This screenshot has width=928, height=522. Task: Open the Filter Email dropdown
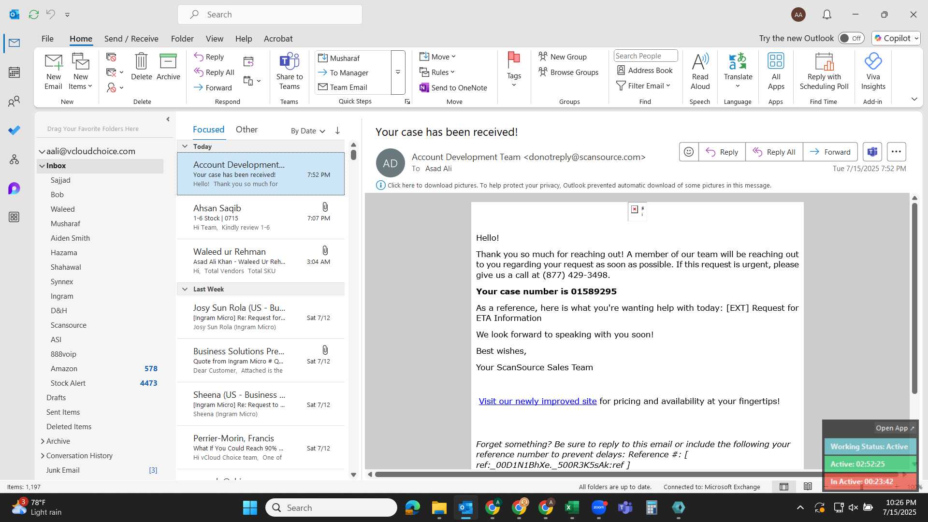click(643, 86)
